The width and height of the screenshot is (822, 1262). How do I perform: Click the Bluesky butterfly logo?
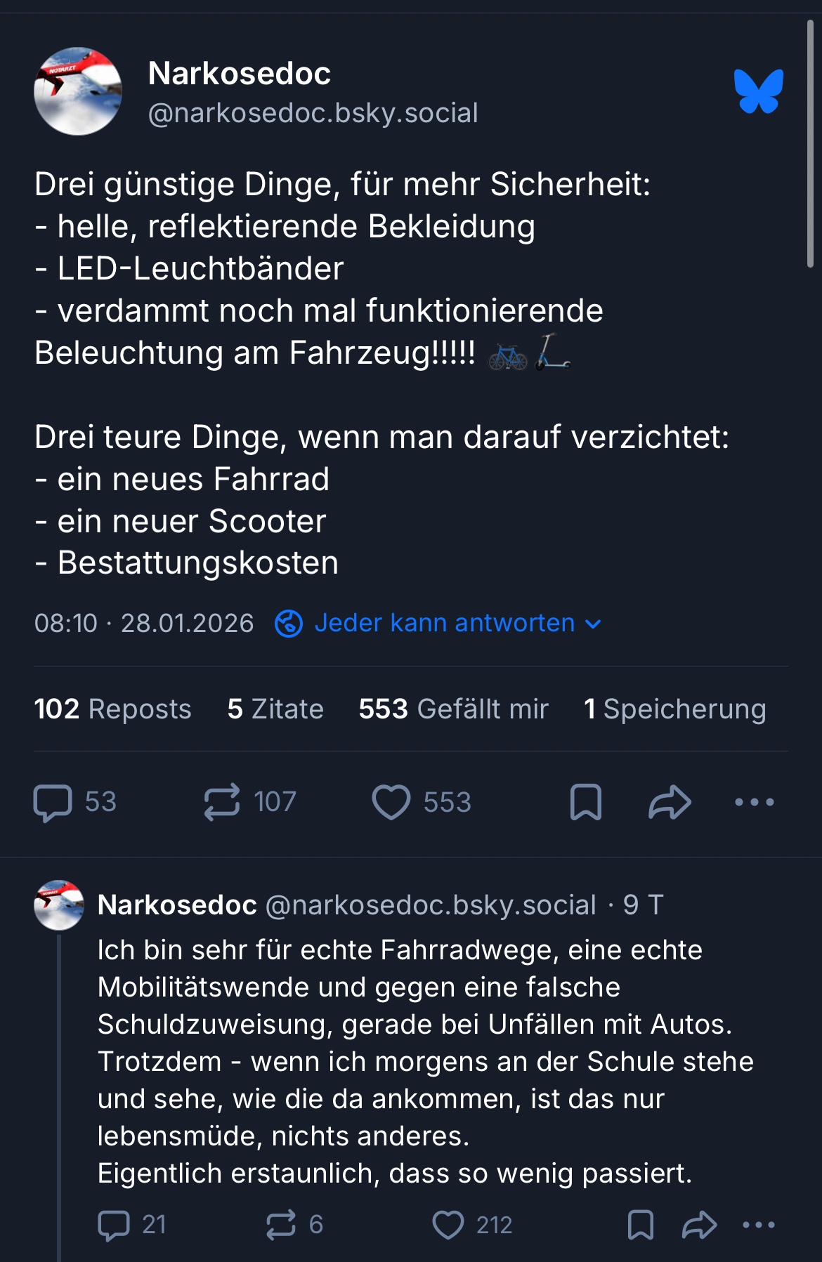758,91
